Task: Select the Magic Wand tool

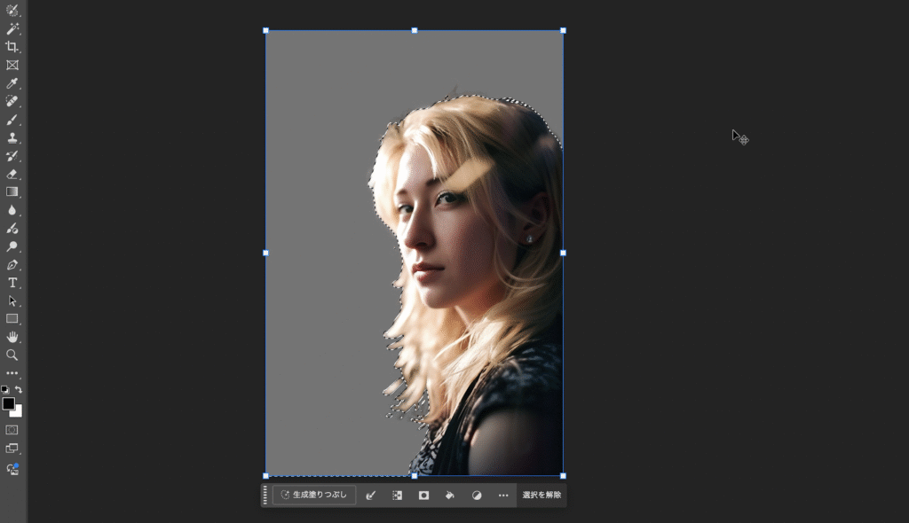Action: [x=12, y=28]
